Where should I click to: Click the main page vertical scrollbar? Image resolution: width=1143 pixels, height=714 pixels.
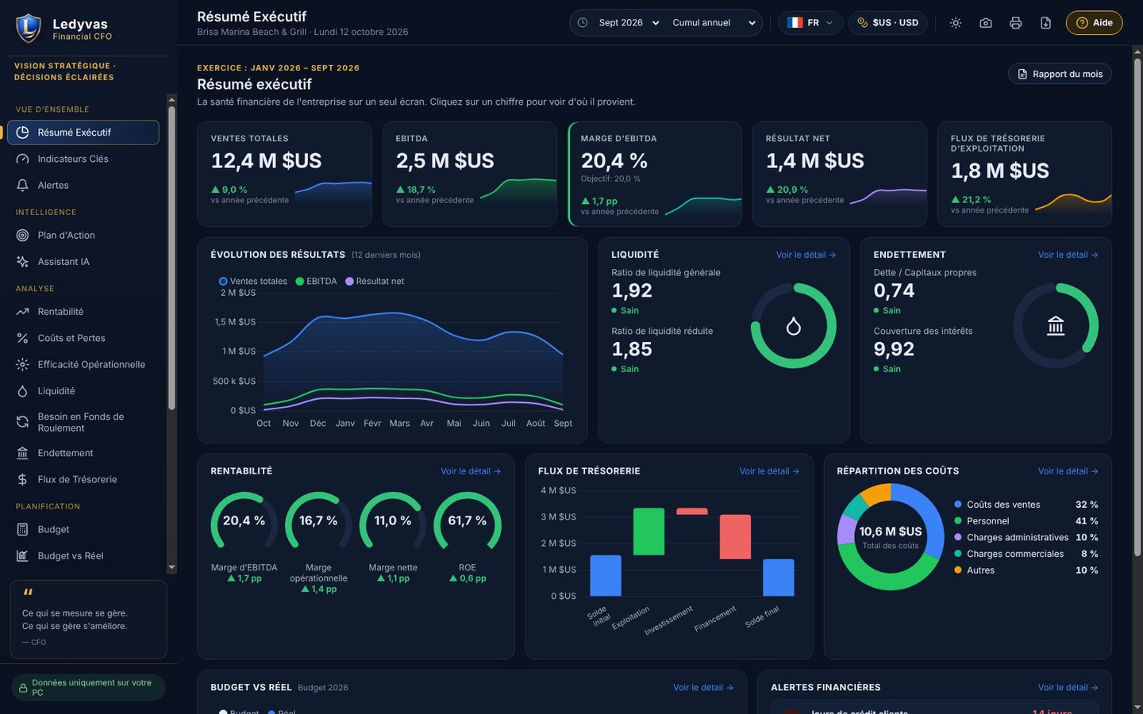click(1137, 305)
